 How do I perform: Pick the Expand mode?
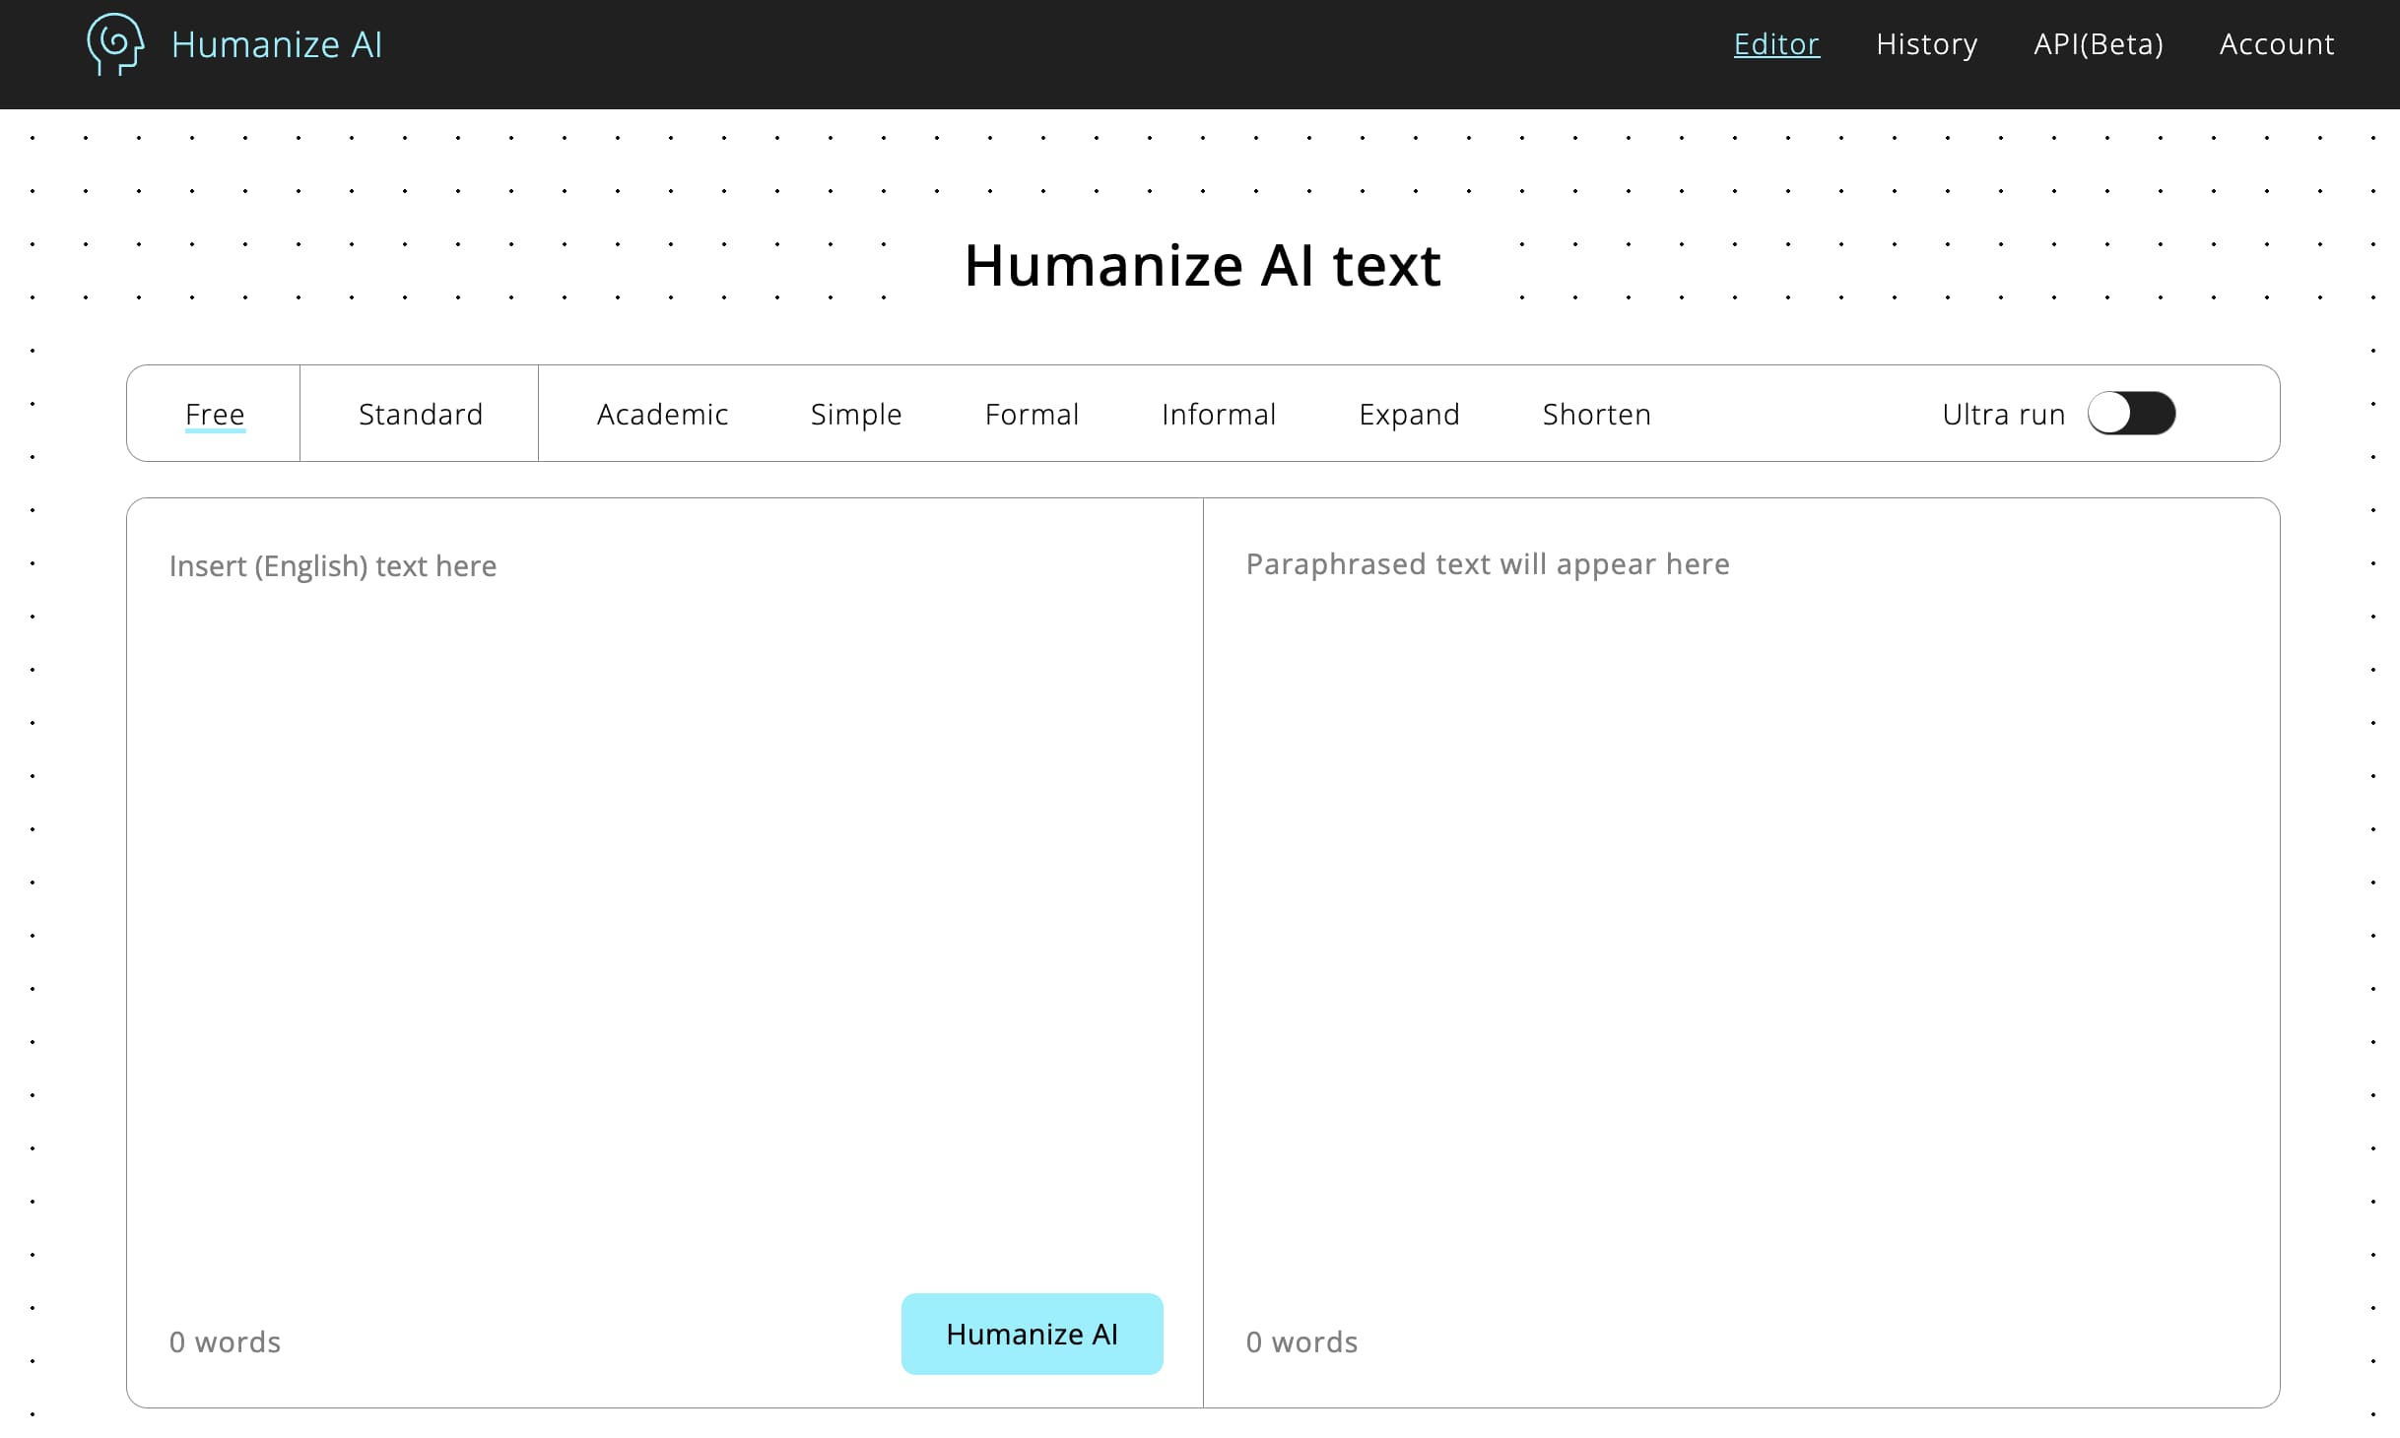coord(1409,414)
